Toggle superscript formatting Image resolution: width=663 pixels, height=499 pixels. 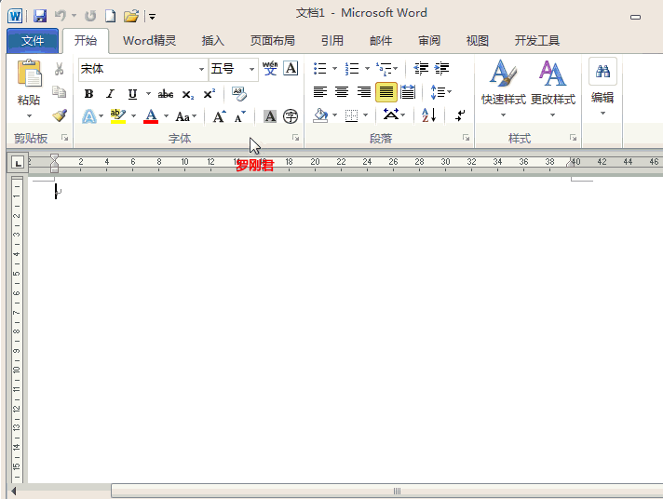(210, 93)
